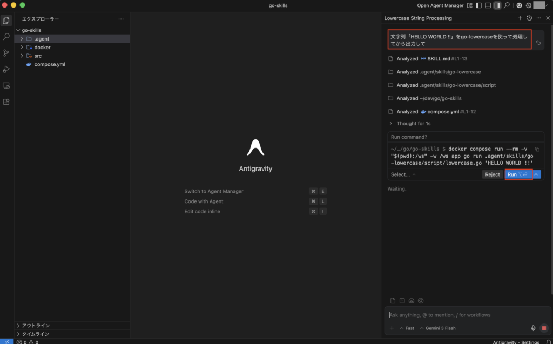
Task: Copy the docker compose command
Action: pyautogui.click(x=537, y=149)
